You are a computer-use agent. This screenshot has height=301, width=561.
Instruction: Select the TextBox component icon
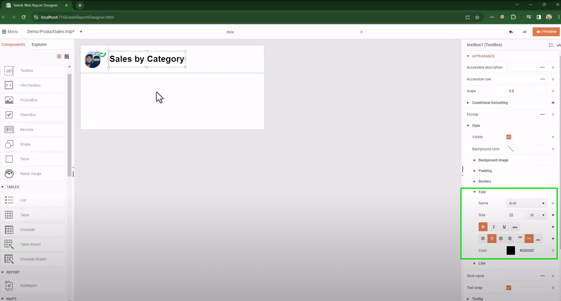9,70
